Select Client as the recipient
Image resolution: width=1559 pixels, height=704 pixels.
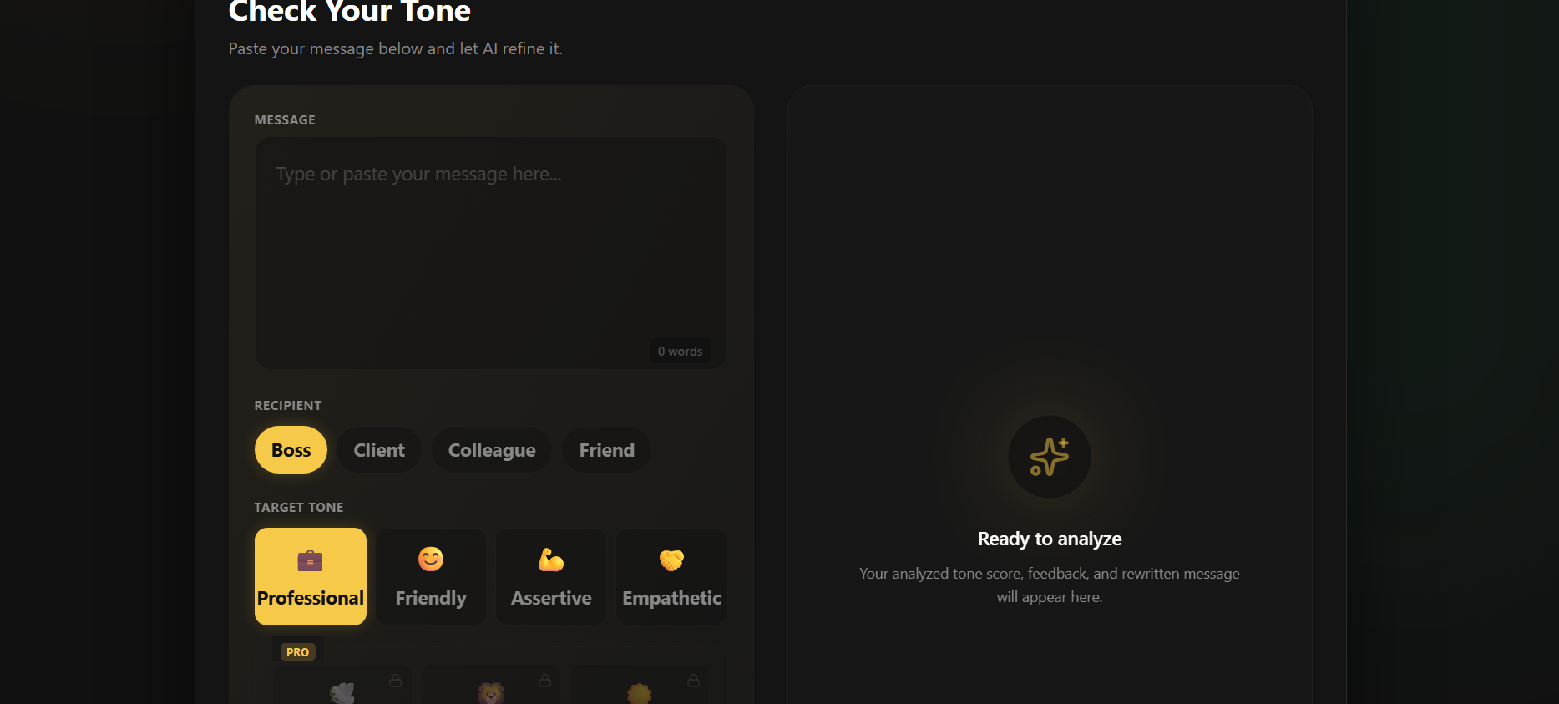(x=379, y=450)
